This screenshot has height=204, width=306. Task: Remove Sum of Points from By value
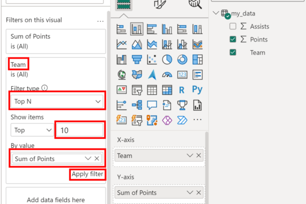point(97,158)
